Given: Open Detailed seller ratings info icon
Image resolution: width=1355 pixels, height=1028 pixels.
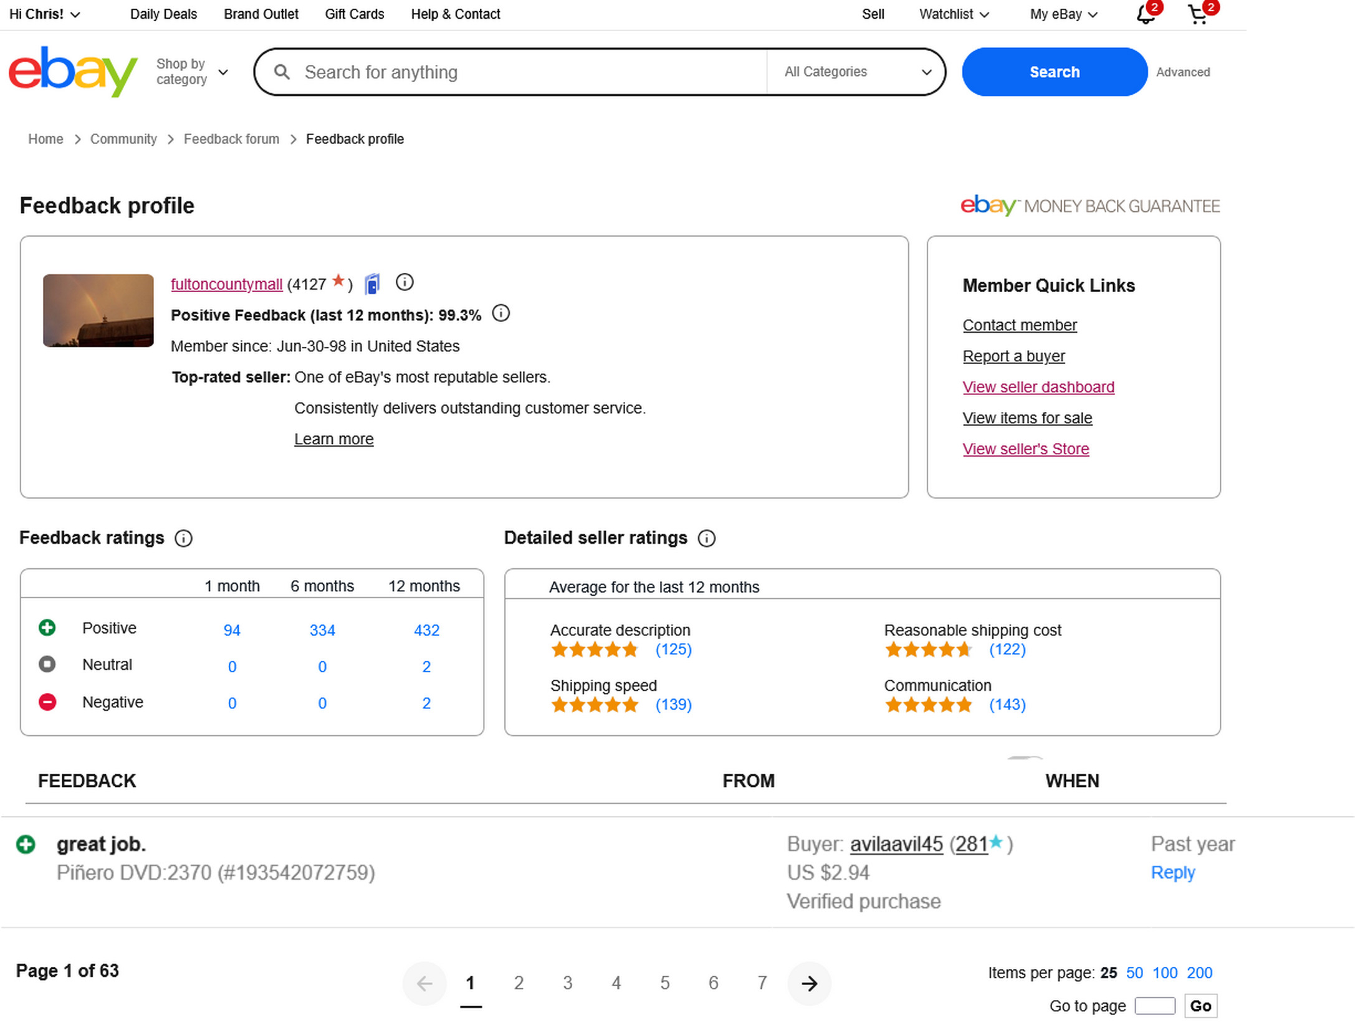Looking at the screenshot, I should 706,538.
